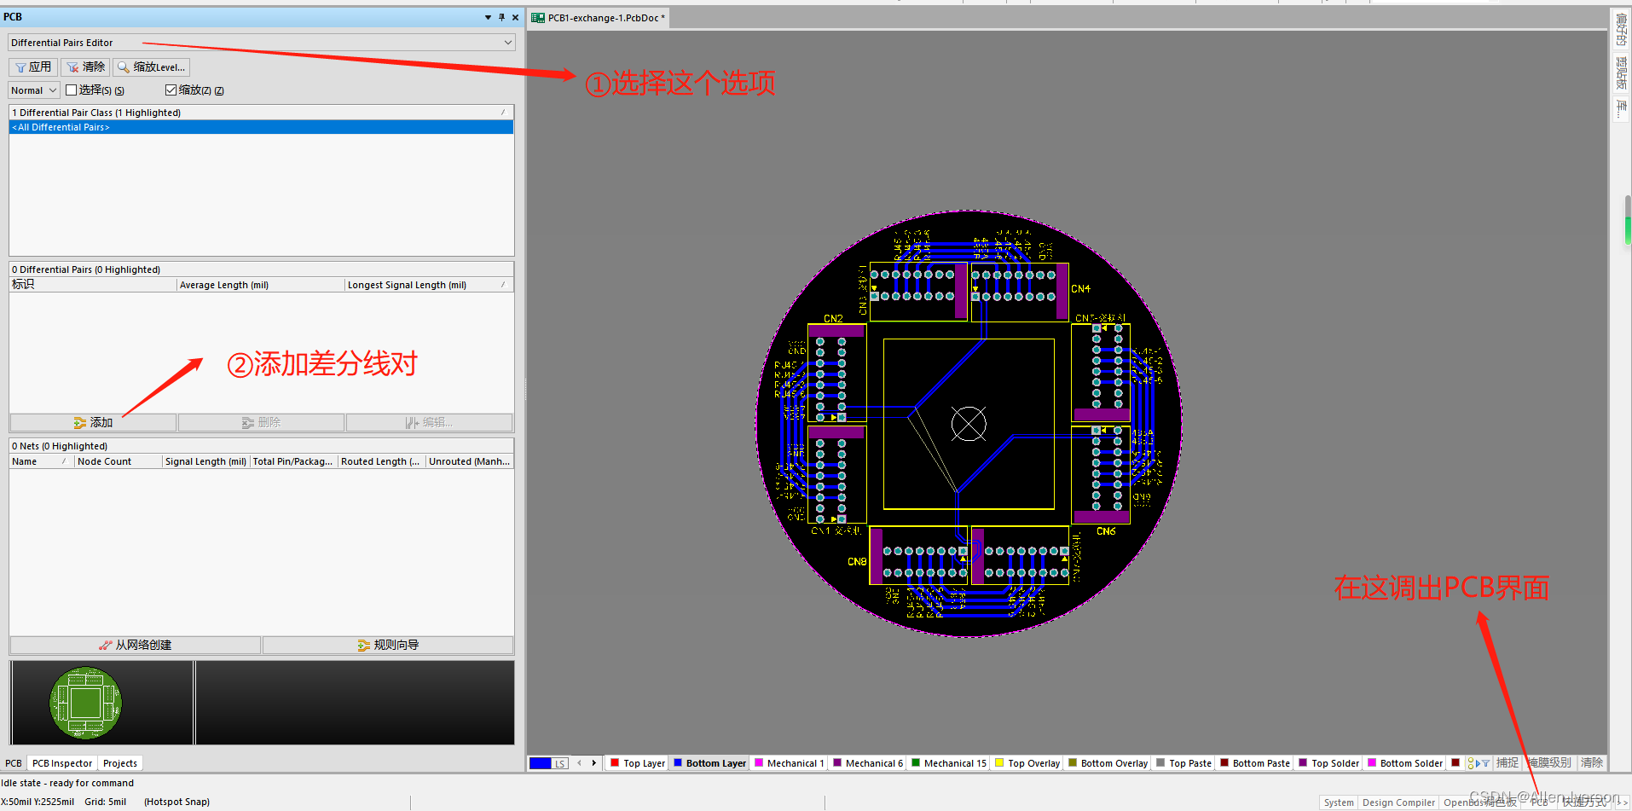Click the CN4 connector designator on board

pos(1080,289)
